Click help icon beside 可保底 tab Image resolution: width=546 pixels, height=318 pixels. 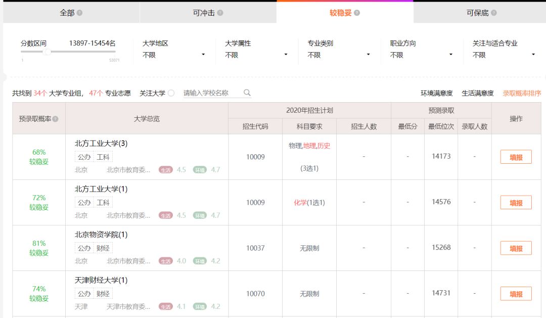(x=494, y=13)
